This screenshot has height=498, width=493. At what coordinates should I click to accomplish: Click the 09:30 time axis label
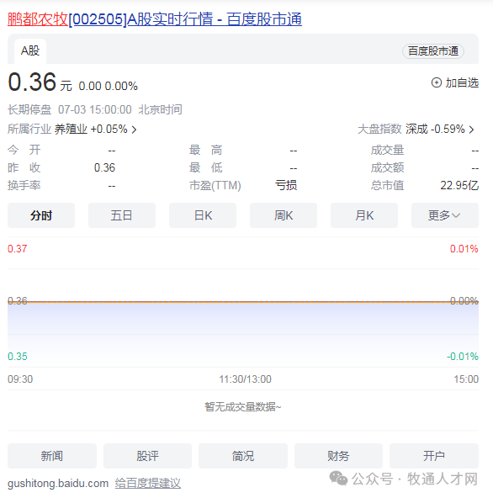20,379
